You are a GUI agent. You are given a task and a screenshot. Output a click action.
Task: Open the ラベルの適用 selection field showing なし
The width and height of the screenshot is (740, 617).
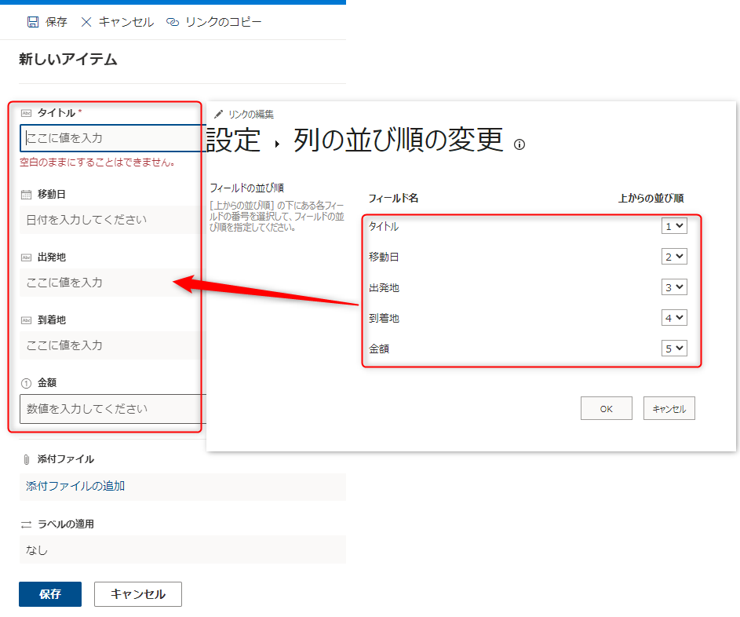pos(183,549)
